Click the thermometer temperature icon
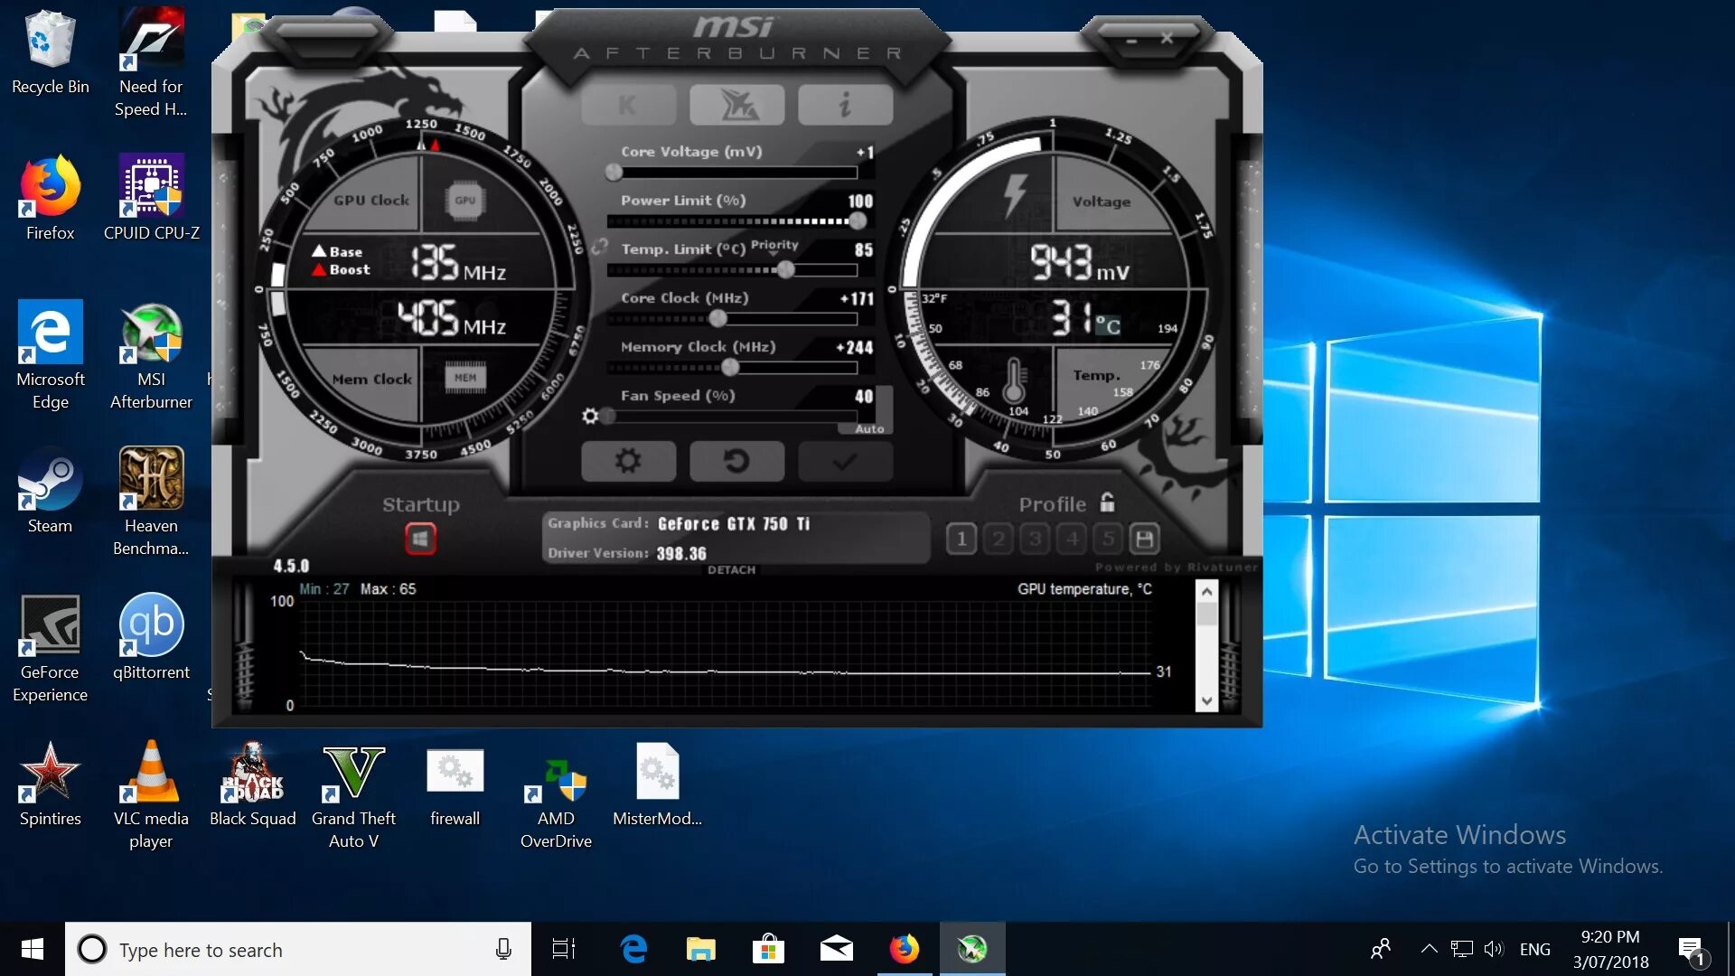The image size is (1735, 976). [x=1014, y=380]
